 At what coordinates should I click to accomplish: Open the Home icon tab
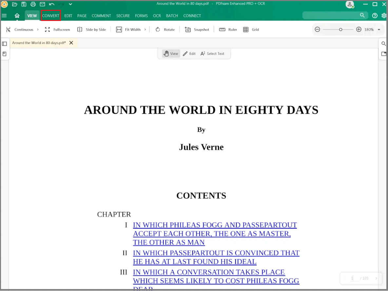(x=17, y=16)
